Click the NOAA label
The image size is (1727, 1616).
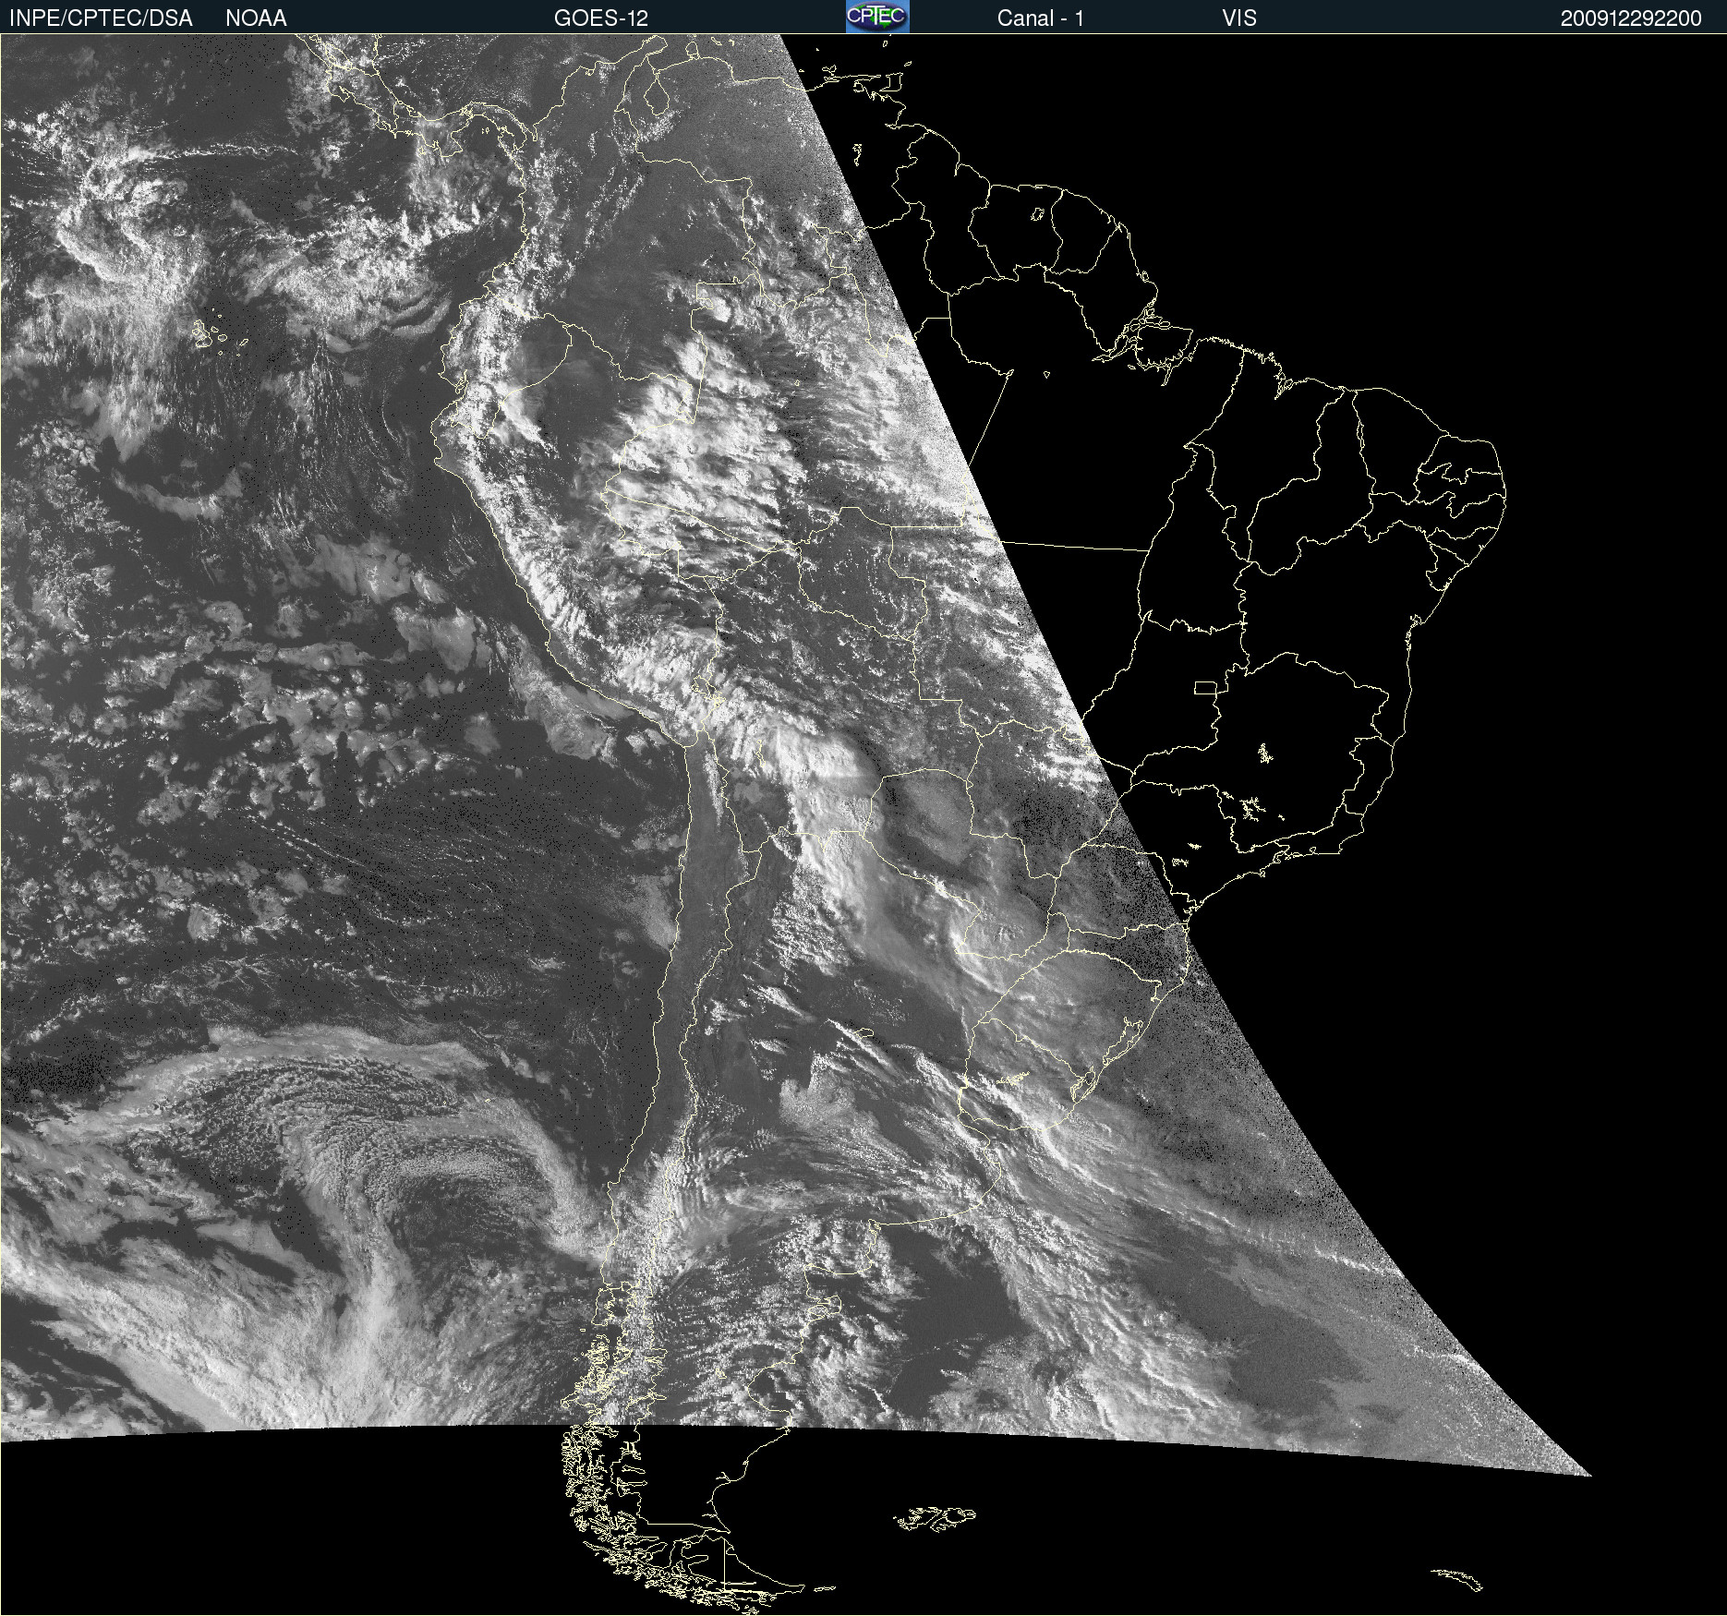tap(256, 18)
